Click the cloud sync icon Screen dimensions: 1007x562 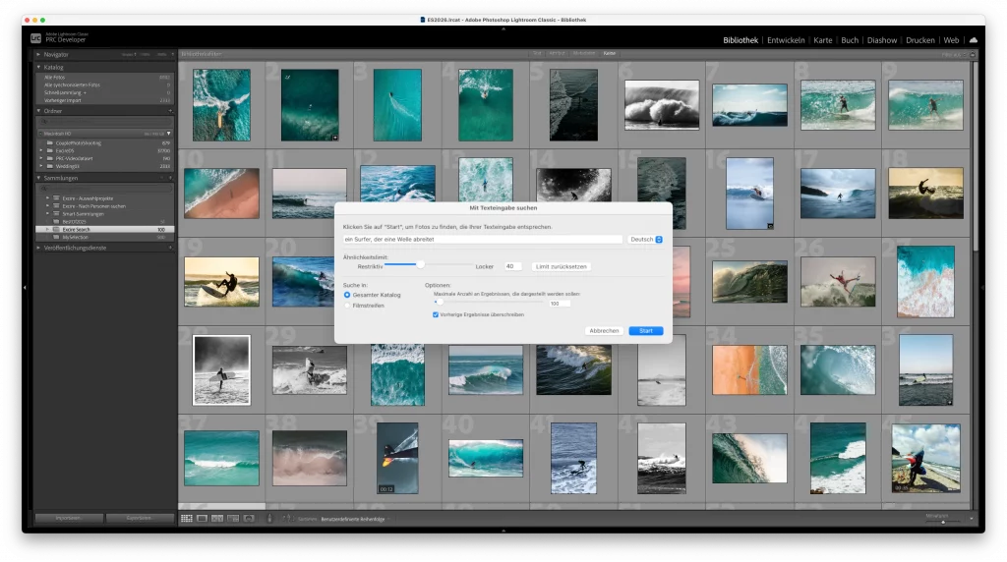point(974,40)
